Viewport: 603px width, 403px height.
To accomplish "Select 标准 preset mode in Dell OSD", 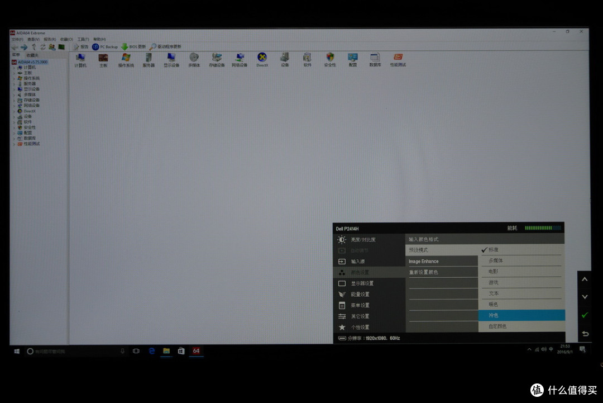I will 521,250.
